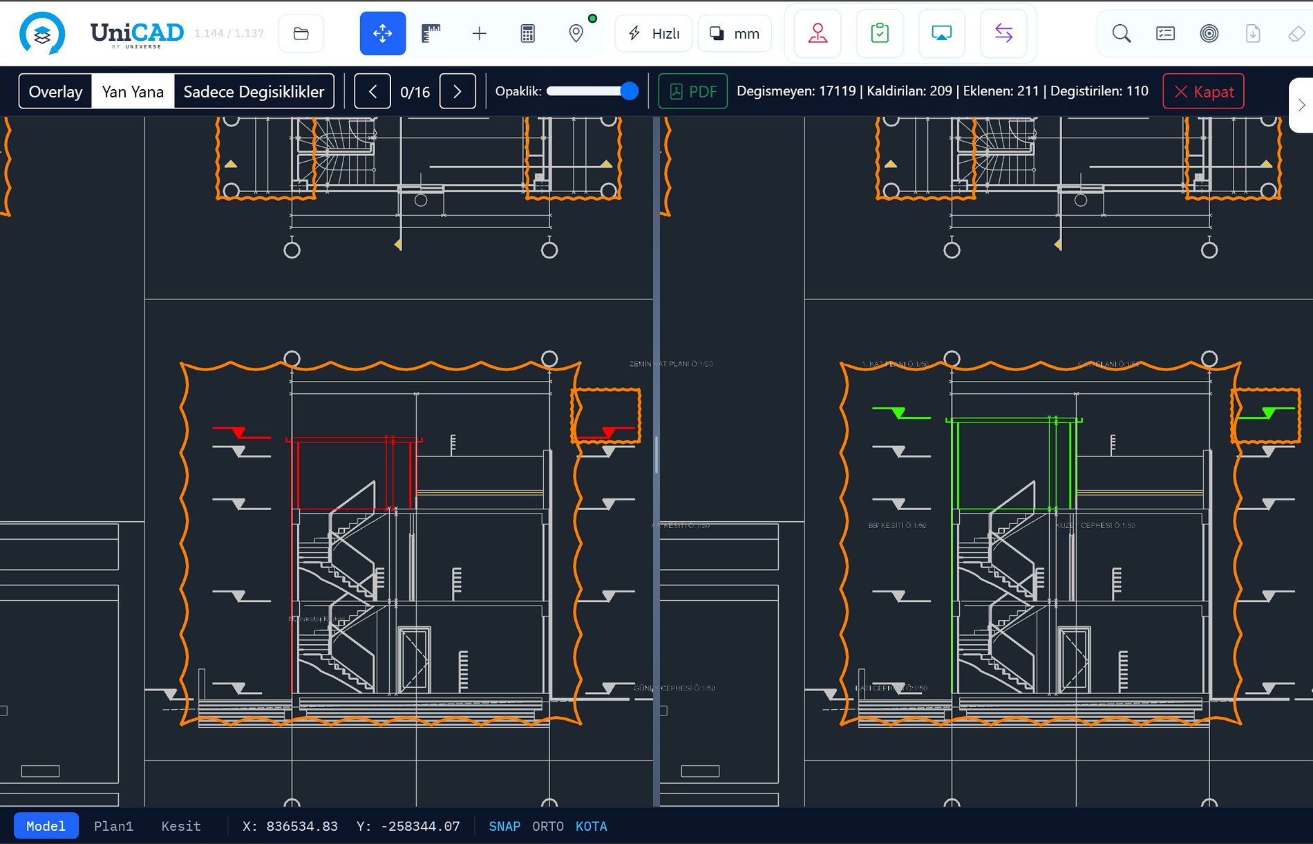Toggle Hızlı quick mode
The height and width of the screenshot is (844, 1313).
pyautogui.click(x=653, y=33)
